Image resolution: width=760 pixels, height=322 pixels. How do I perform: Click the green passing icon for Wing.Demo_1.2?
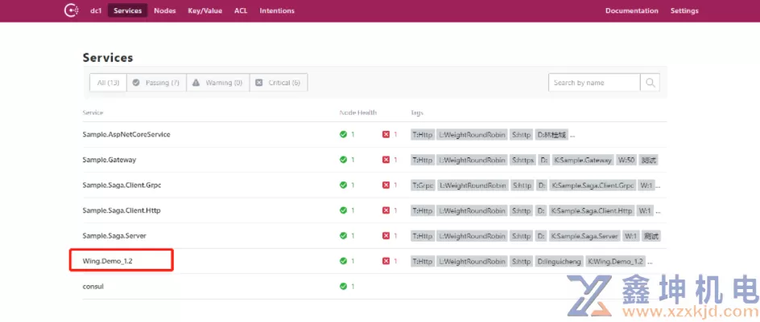pos(343,261)
